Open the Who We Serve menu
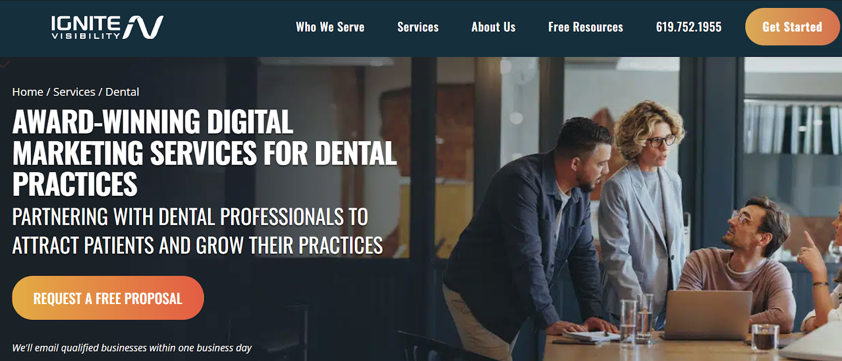The image size is (842, 361). click(x=330, y=27)
